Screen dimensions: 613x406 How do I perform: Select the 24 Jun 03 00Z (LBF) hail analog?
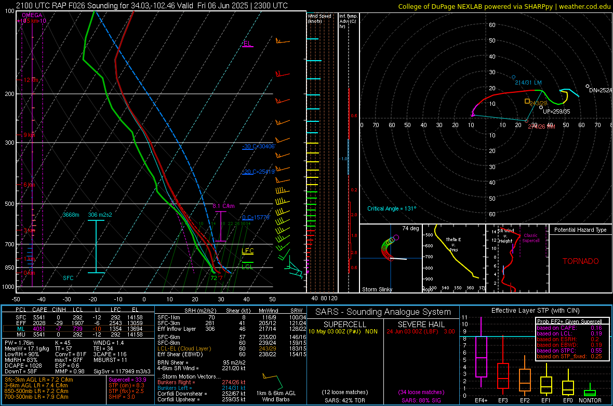pos(421,331)
